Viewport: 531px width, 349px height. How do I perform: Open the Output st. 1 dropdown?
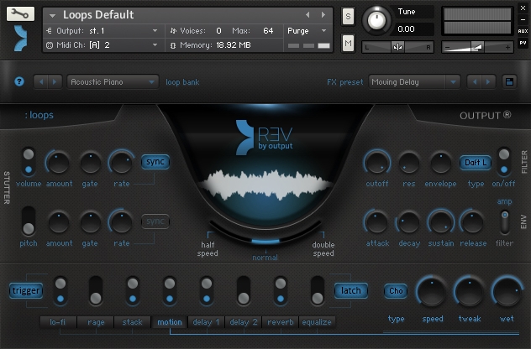102,31
